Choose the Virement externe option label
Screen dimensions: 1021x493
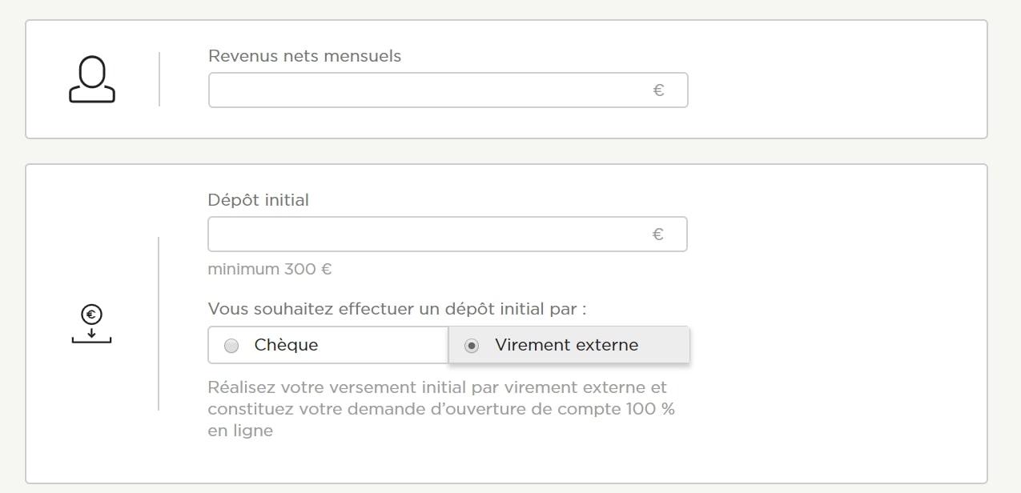pos(566,345)
